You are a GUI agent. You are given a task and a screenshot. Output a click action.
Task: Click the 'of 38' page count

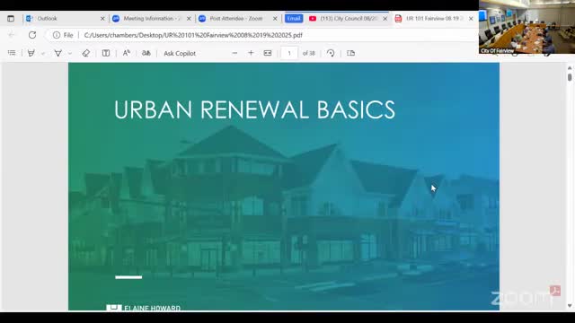(x=309, y=54)
